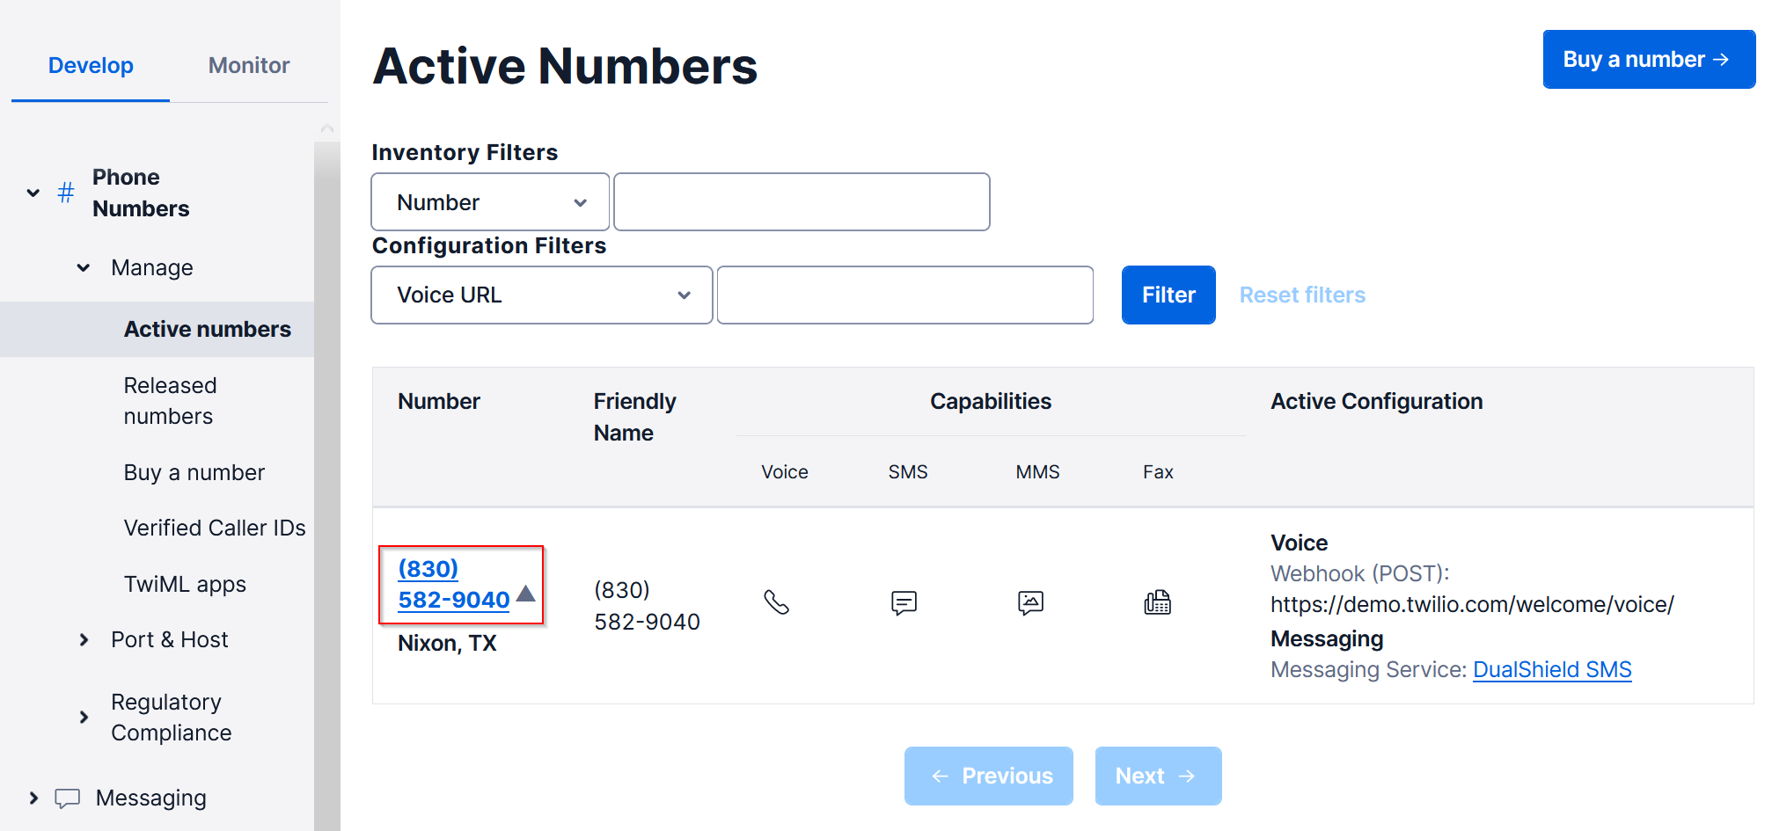Click the inventory filter text field
Image resolution: width=1772 pixels, height=831 pixels.
pyautogui.click(x=802, y=202)
